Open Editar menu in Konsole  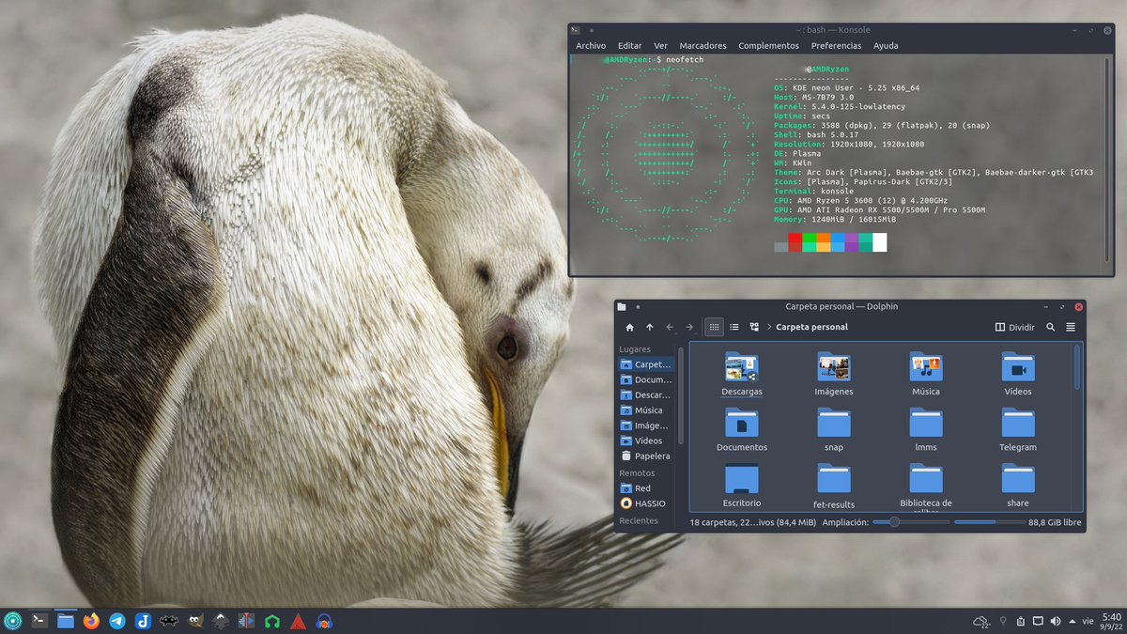tap(630, 45)
